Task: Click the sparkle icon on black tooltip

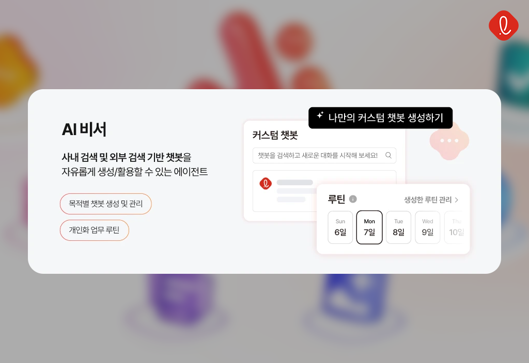Action: pos(320,115)
